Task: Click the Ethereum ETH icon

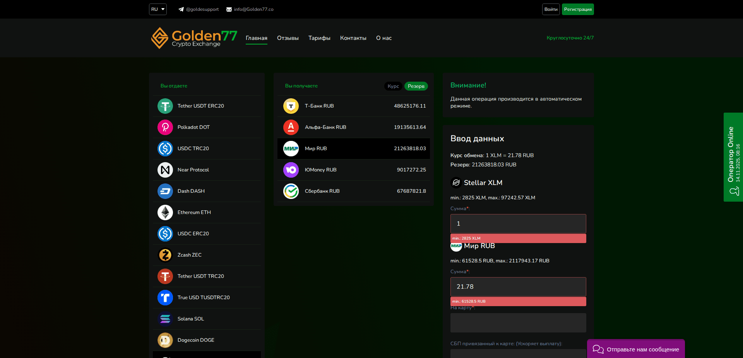Action: 165,212
